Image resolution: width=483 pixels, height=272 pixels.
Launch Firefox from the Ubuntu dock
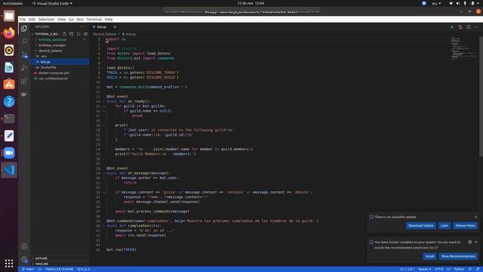click(9, 32)
